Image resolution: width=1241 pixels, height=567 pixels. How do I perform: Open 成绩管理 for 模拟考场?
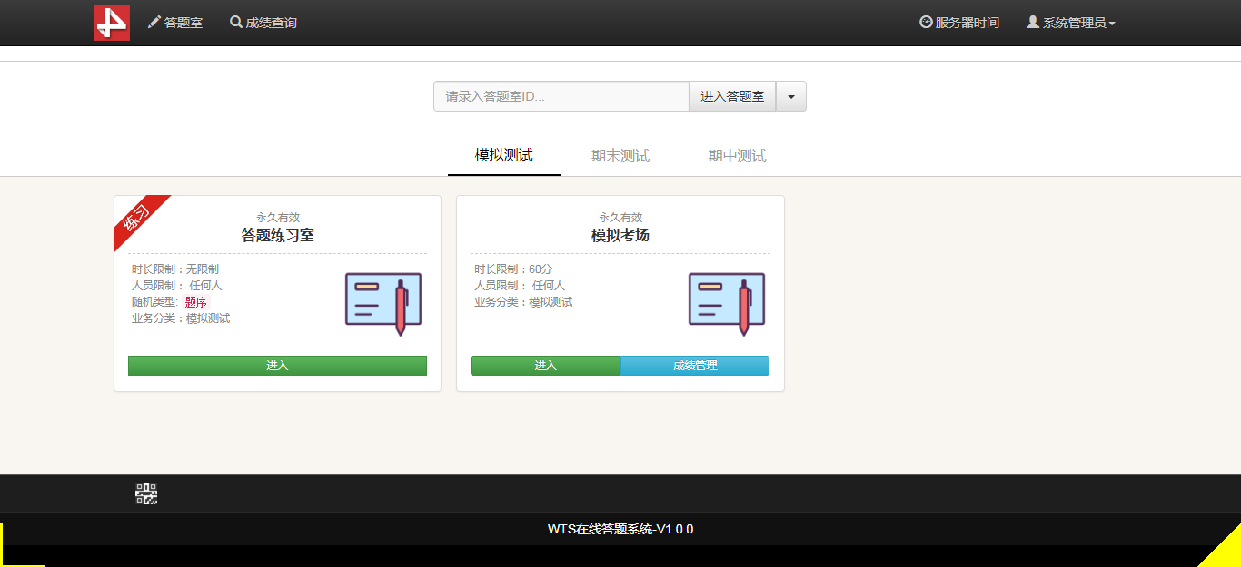pos(695,366)
